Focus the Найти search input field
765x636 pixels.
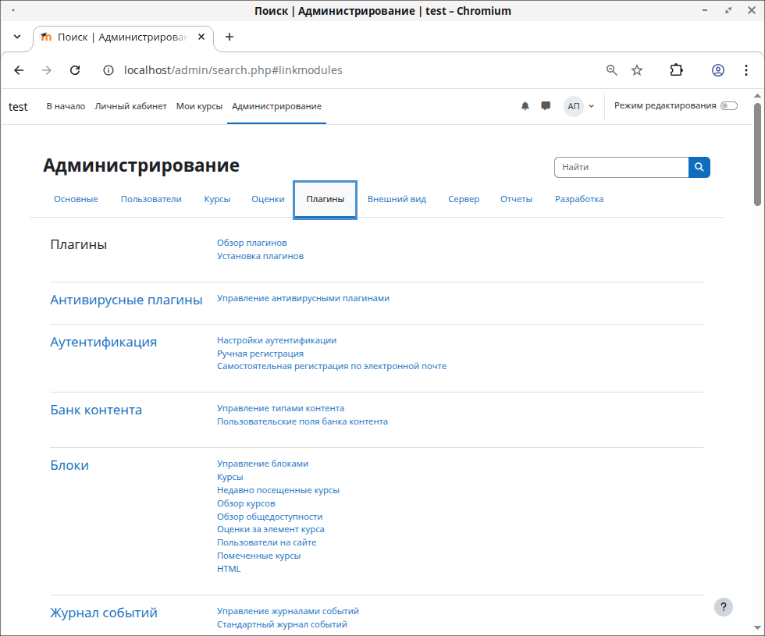(x=621, y=167)
